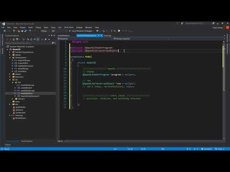230x172 pixels.
Task: Close the Solution Explorer panel
Action: coord(54,35)
